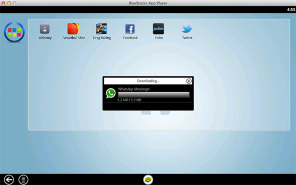Minimize the BlueStacks App Player window
296x185 pixels.
pos(9,3)
